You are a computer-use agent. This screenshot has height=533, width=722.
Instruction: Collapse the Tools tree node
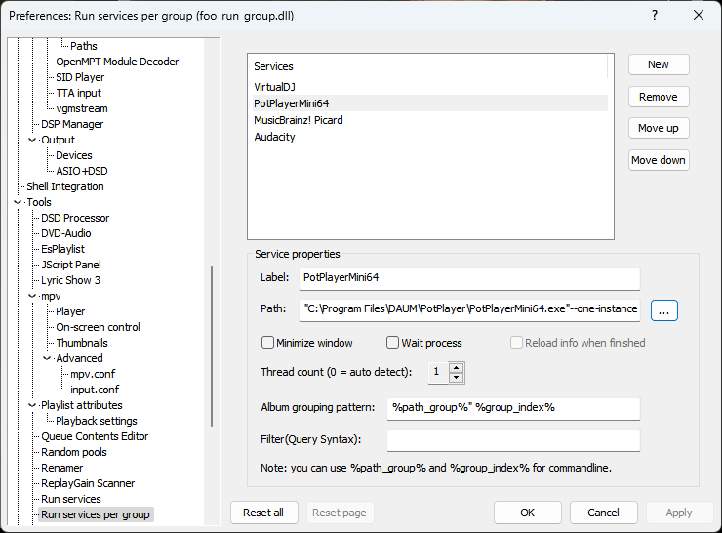18,202
